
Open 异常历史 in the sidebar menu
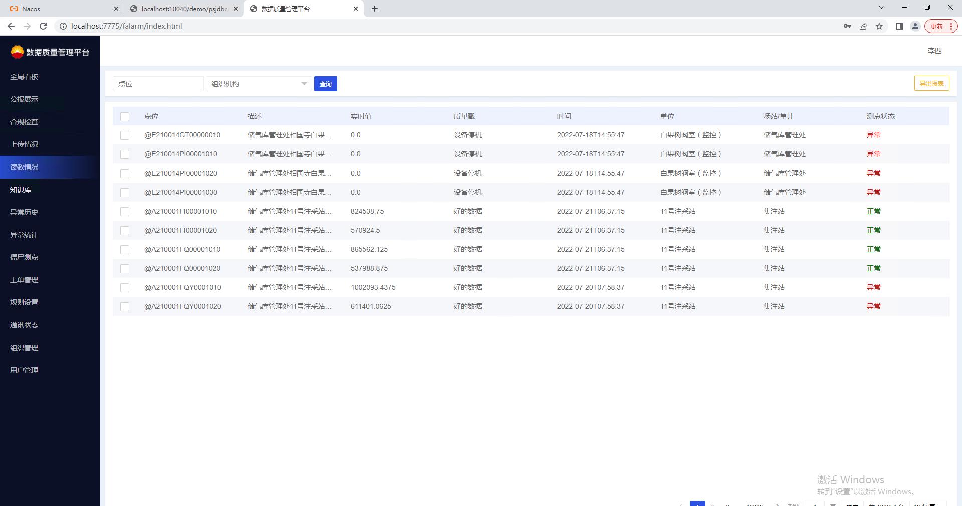[24, 212]
